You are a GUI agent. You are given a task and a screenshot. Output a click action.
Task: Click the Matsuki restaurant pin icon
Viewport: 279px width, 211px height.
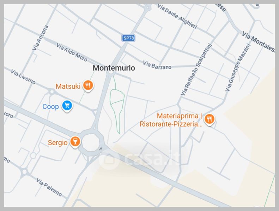(88, 86)
